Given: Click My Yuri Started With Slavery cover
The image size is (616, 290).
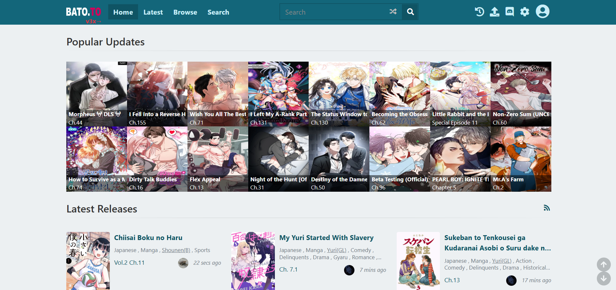Looking at the screenshot, I should (x=253, y=261).
